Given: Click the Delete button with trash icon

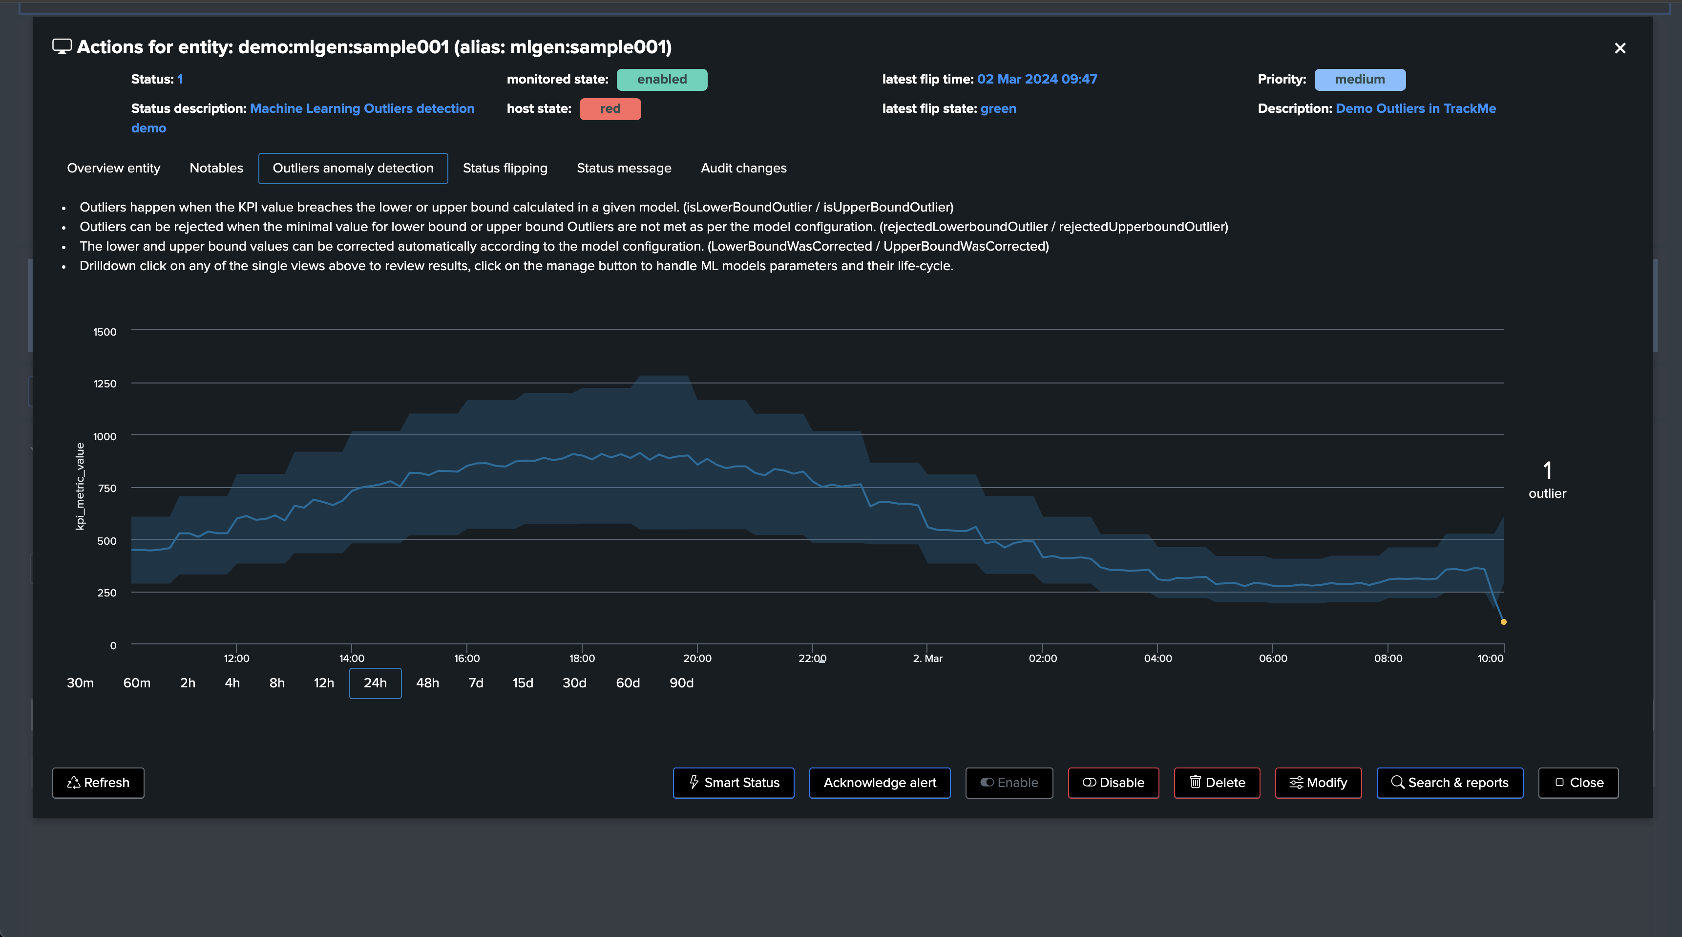Looking at the screenshot, I should coord(1217,782).
